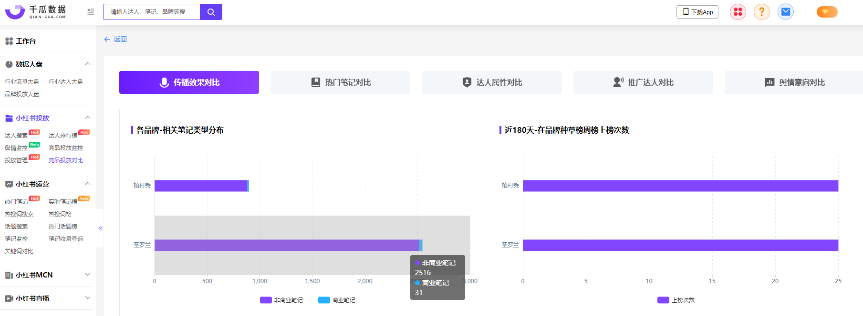
Task: Click the 各品牌-相关笔记类型分布 heading
Action: click(180, 130)
